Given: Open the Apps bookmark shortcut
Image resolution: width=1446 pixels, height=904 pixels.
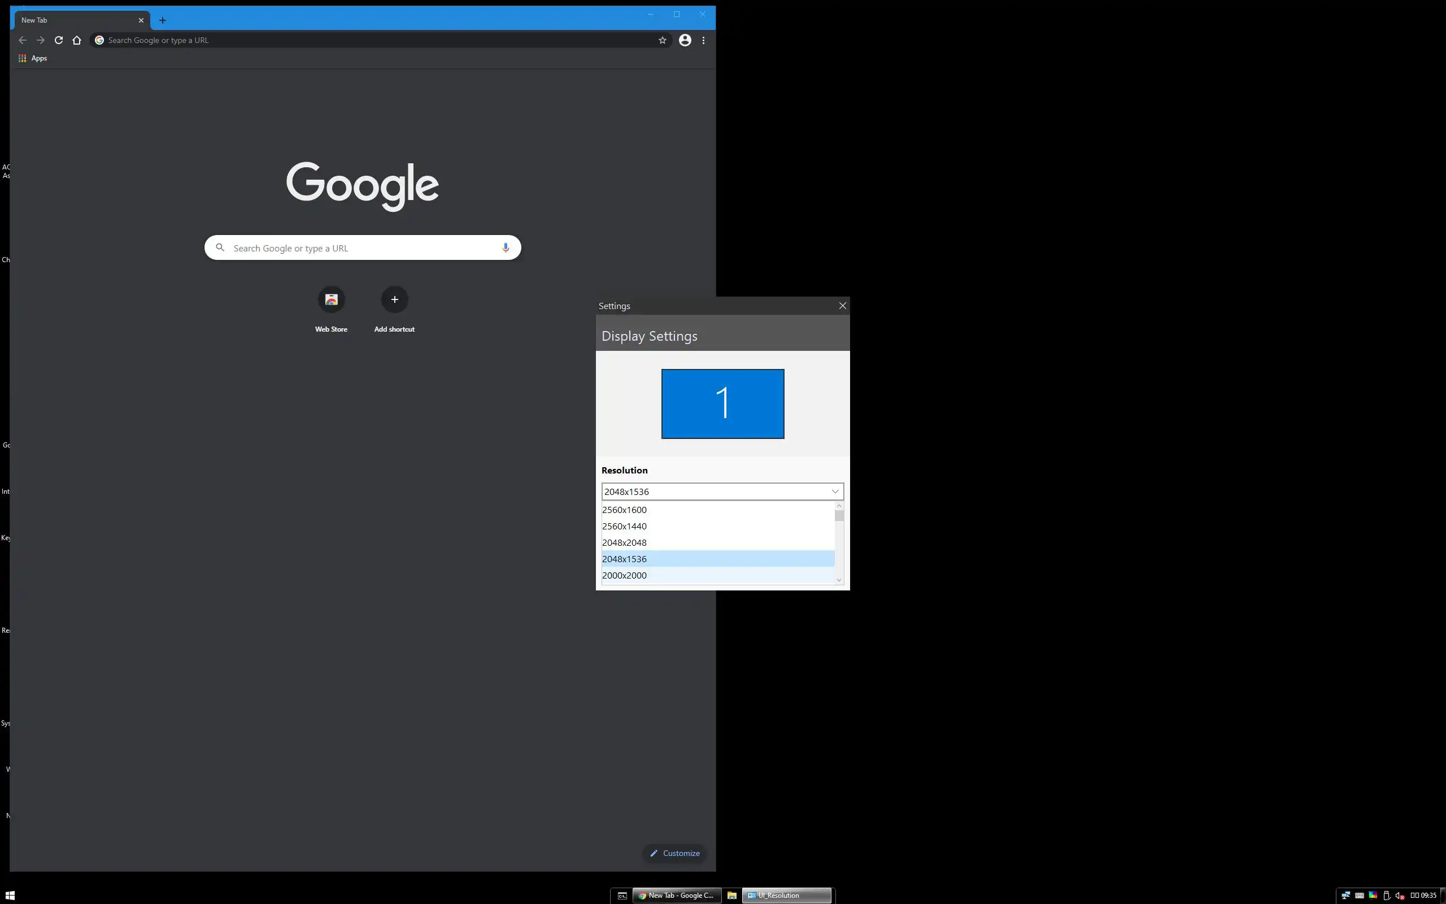Looking at the screenshot, I should click(33, 58).
